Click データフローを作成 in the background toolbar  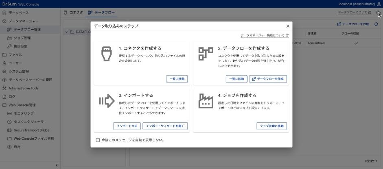click(x=353, y=24)
